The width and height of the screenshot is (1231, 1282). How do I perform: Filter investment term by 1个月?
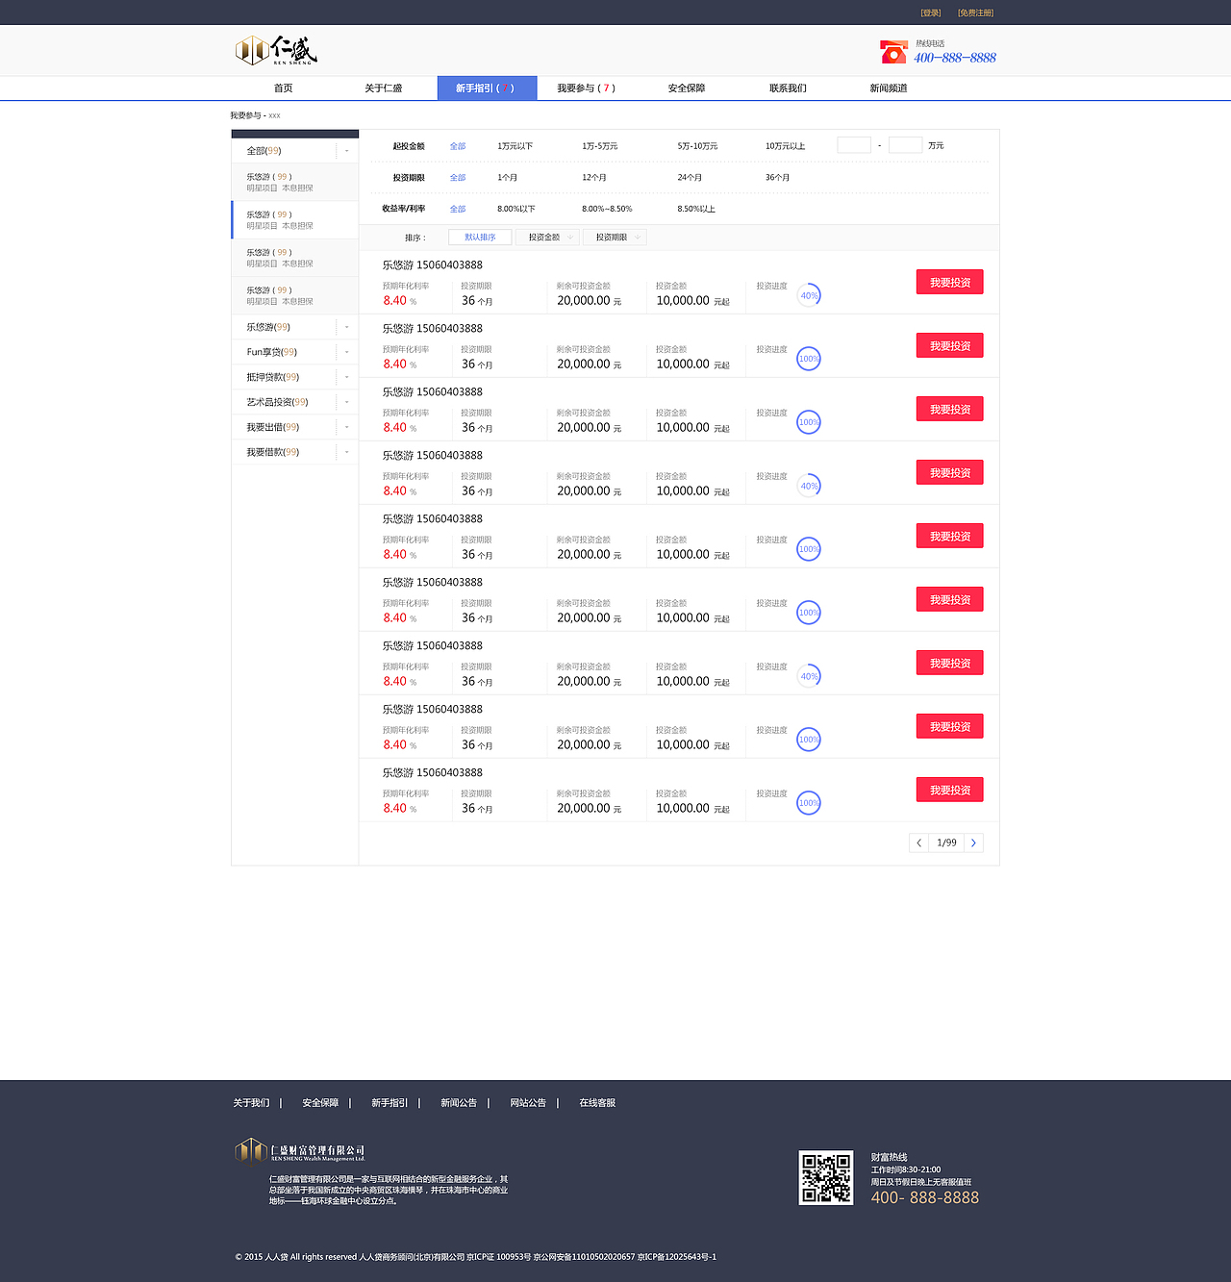[508, 178]
